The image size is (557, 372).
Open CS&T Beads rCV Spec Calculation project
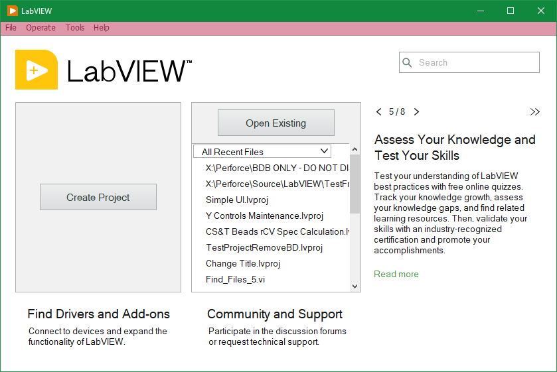(278, 232)
